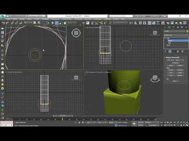Open the named selection sets dropdown
Image resolution: width=189 pixels, height=141 pixels.
(120, 23)
